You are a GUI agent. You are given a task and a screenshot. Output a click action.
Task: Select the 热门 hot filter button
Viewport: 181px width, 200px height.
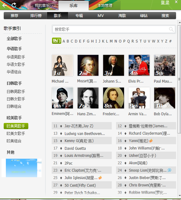tap(57, 41)
